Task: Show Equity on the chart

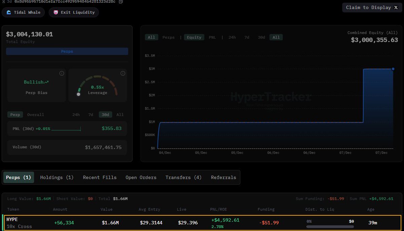Action: pos(194,37)
